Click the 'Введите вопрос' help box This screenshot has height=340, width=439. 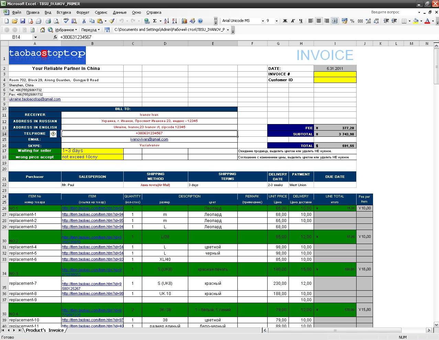tap(393, 12)
